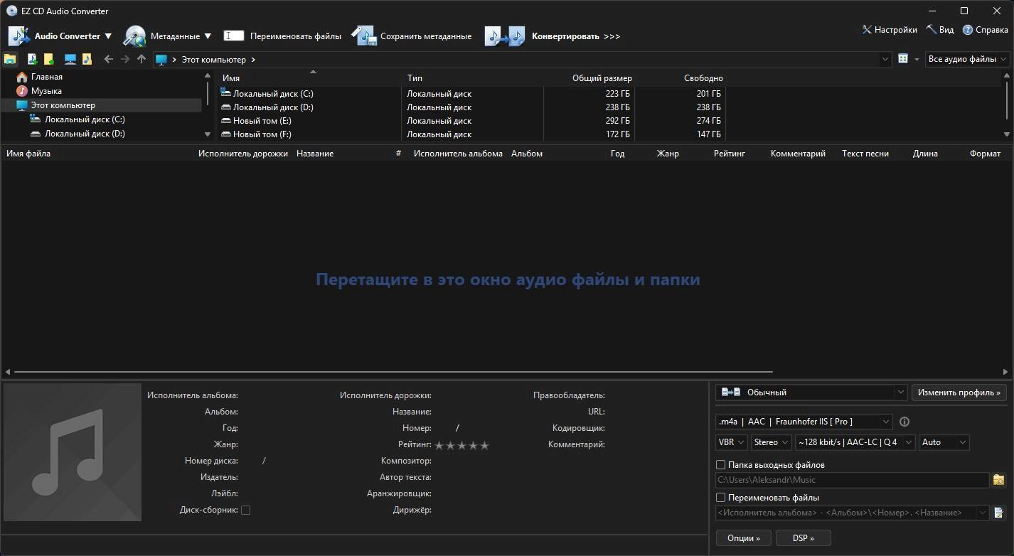Screen dimensions: 1014x556
Task: Click the Имя файла column header
Action: coord(28,154)
